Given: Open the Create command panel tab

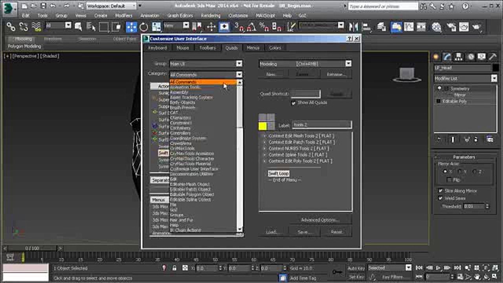Looking at the screenshot, I should [x=436, y=57].
